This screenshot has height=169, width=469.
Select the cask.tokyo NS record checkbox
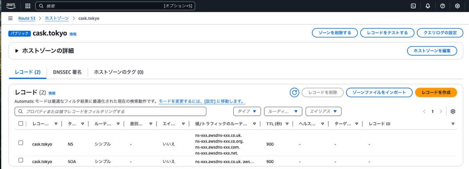coord(21,143)
